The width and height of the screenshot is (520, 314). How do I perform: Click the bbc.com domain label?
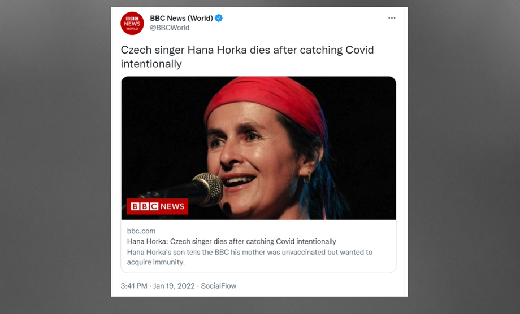pyautogui.click(x=141, y=231)
